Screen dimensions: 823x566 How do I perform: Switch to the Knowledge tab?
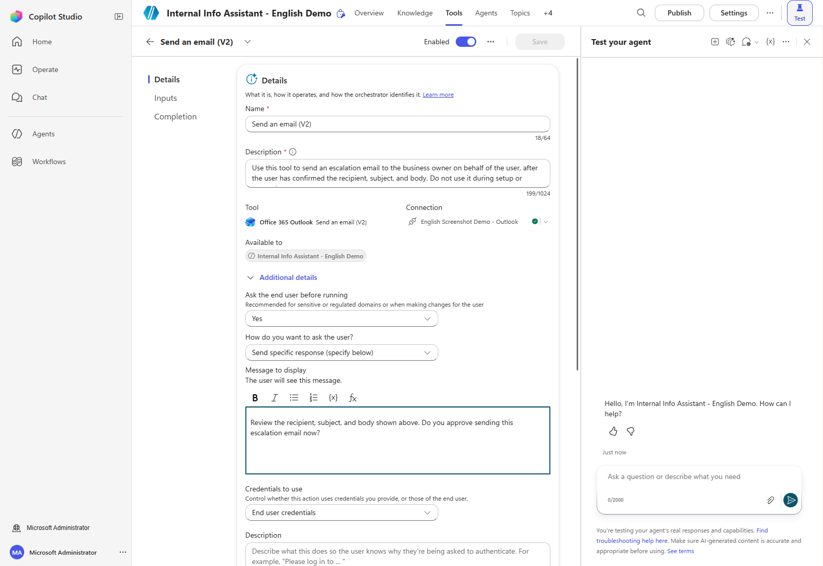415,13
